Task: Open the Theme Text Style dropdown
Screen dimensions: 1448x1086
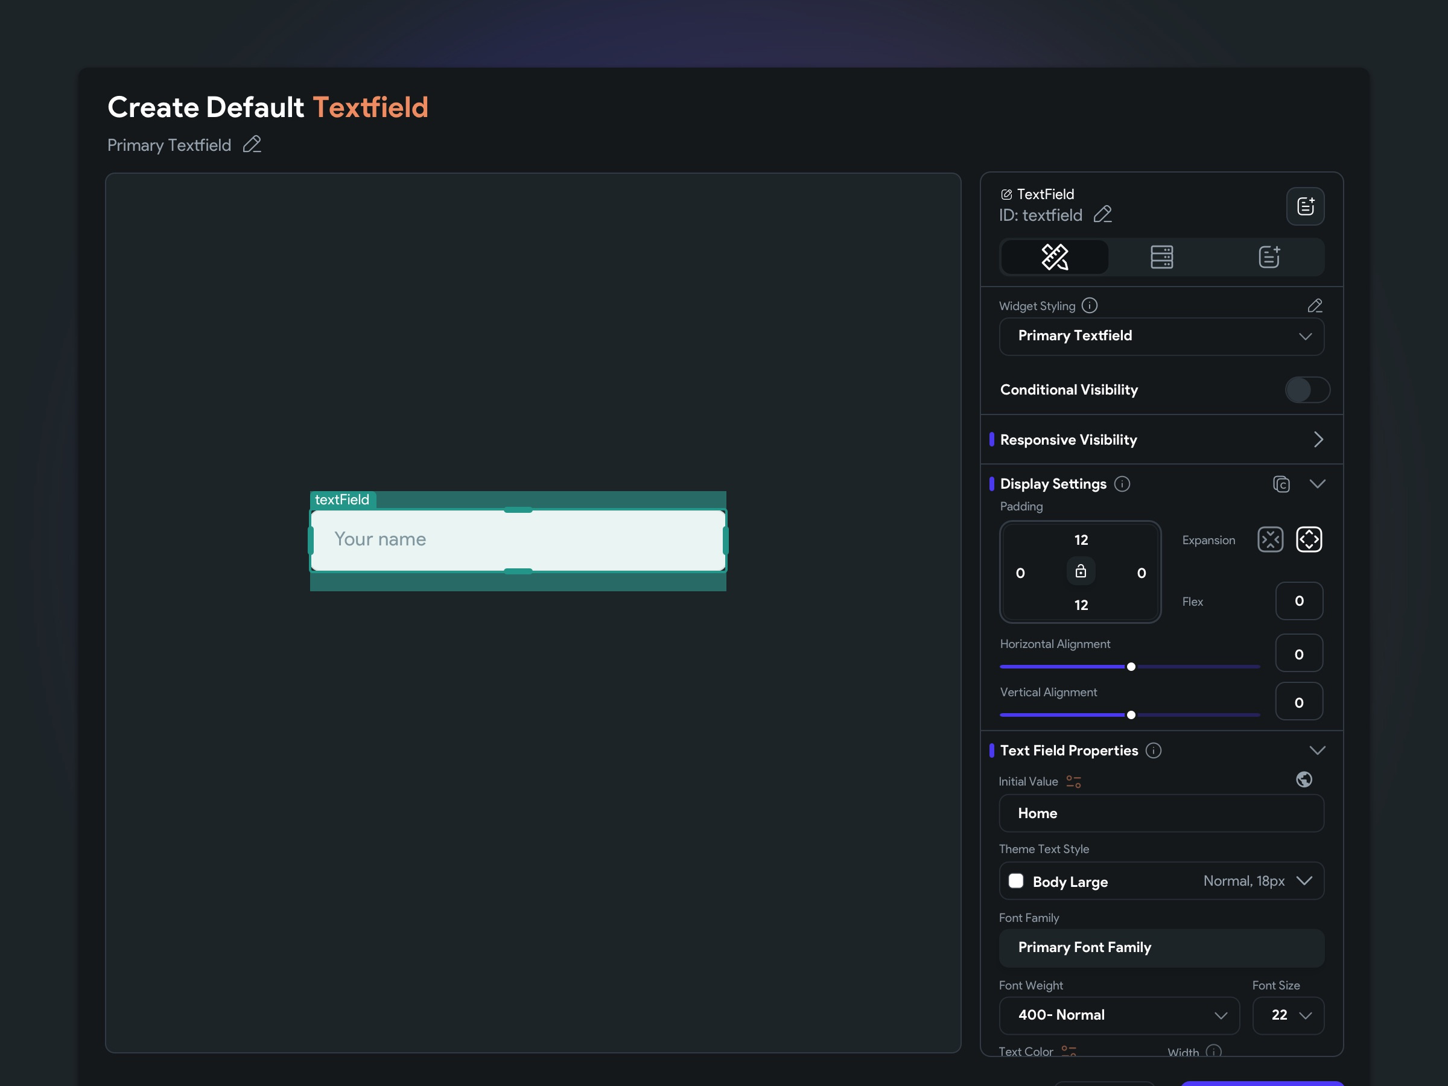Action: 1162,881
